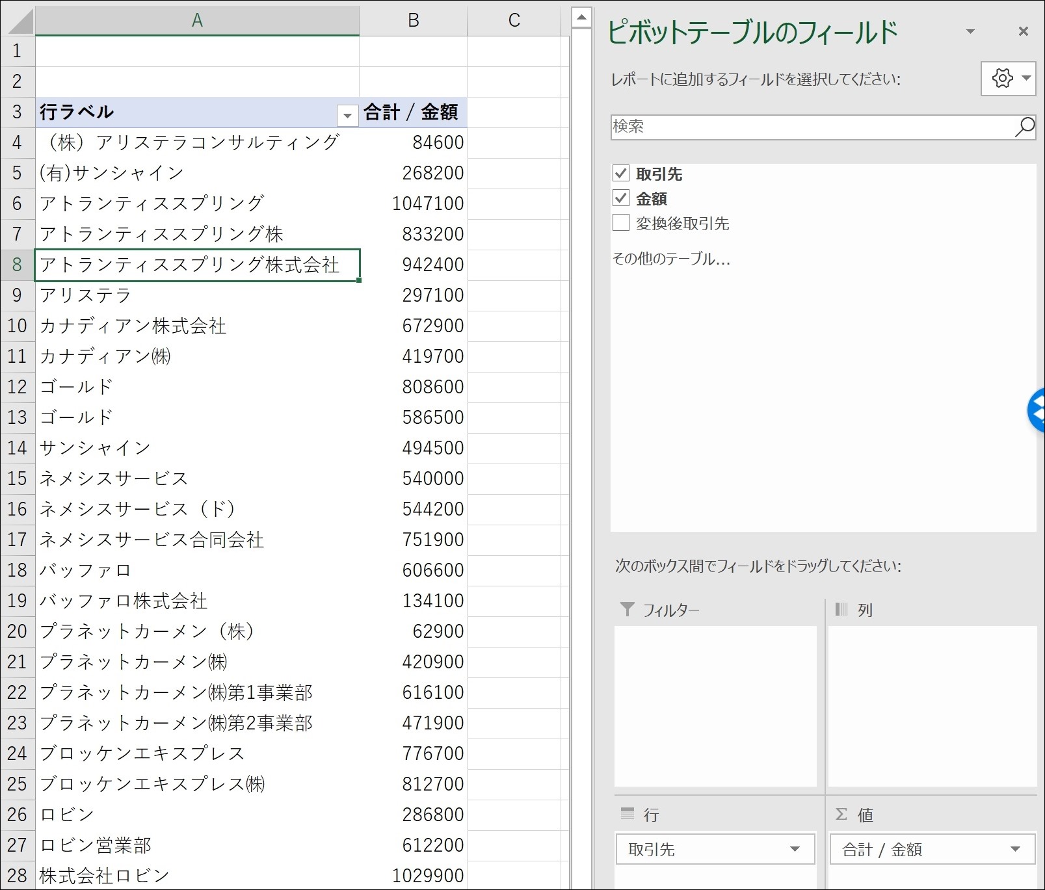Click the cell 株式会社ロビン
The image size is (1045, 890).
click(x=197, y=876)
